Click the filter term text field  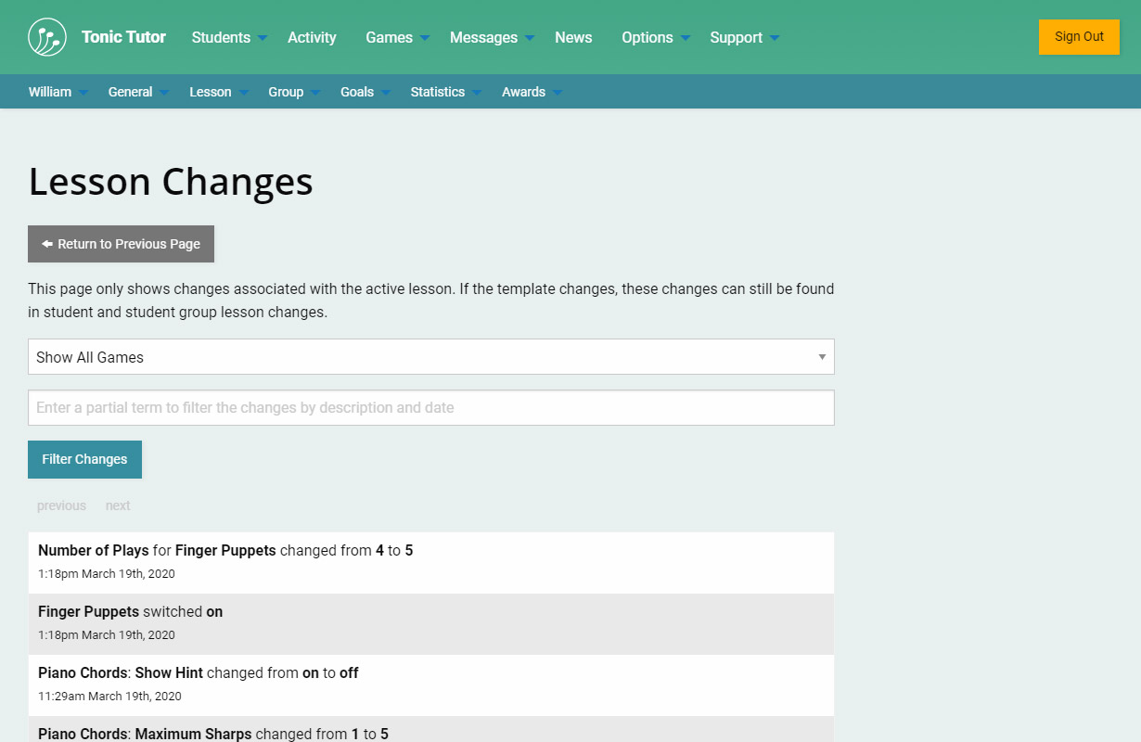click(431, 408)
